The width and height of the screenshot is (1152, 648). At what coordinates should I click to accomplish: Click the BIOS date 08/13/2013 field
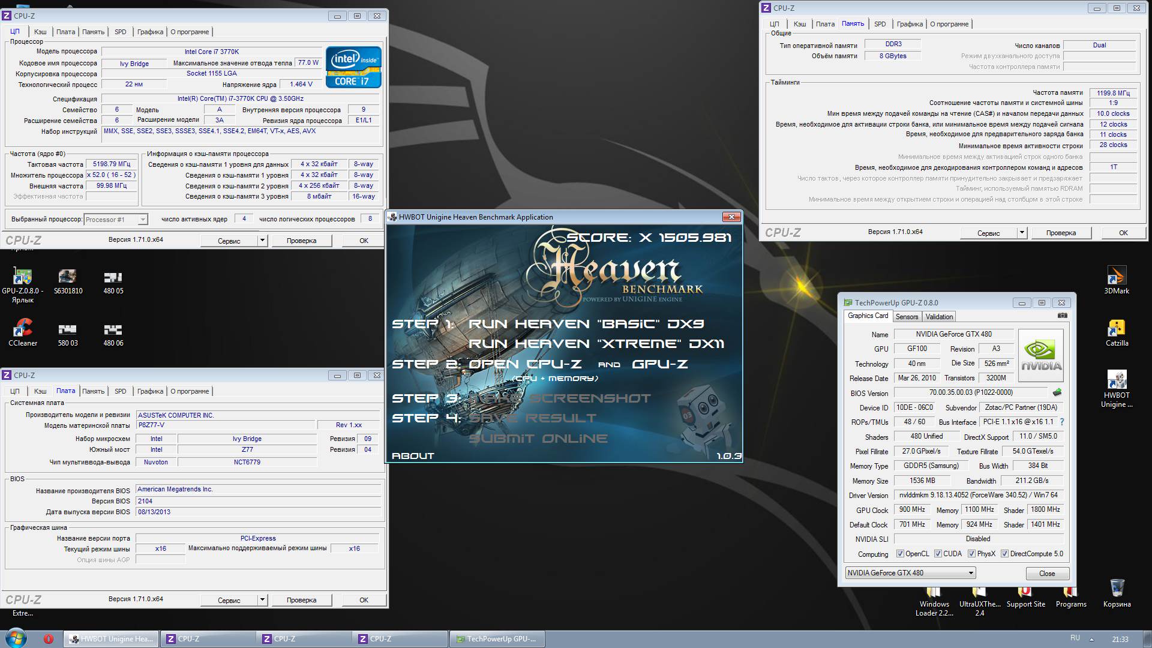(259, 512)
